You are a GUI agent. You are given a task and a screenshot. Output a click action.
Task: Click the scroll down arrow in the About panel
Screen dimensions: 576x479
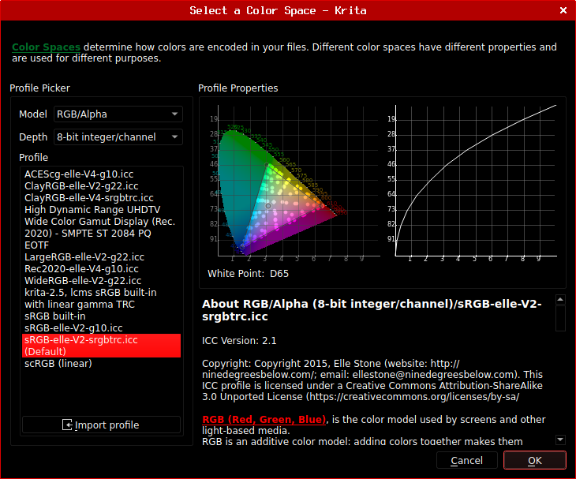click(x=560, y=440)
